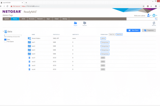This screenshot has height=106, width=160.
Task: Click the New Share button
Action: pos(133,30)
